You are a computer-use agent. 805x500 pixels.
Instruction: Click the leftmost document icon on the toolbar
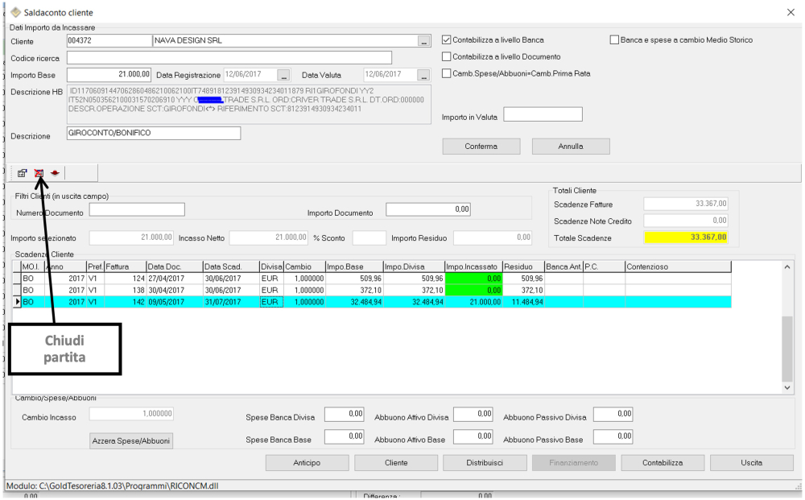click(22, 173)
